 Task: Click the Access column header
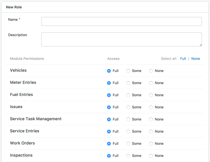pyautogui.click(x=113, y=59)
